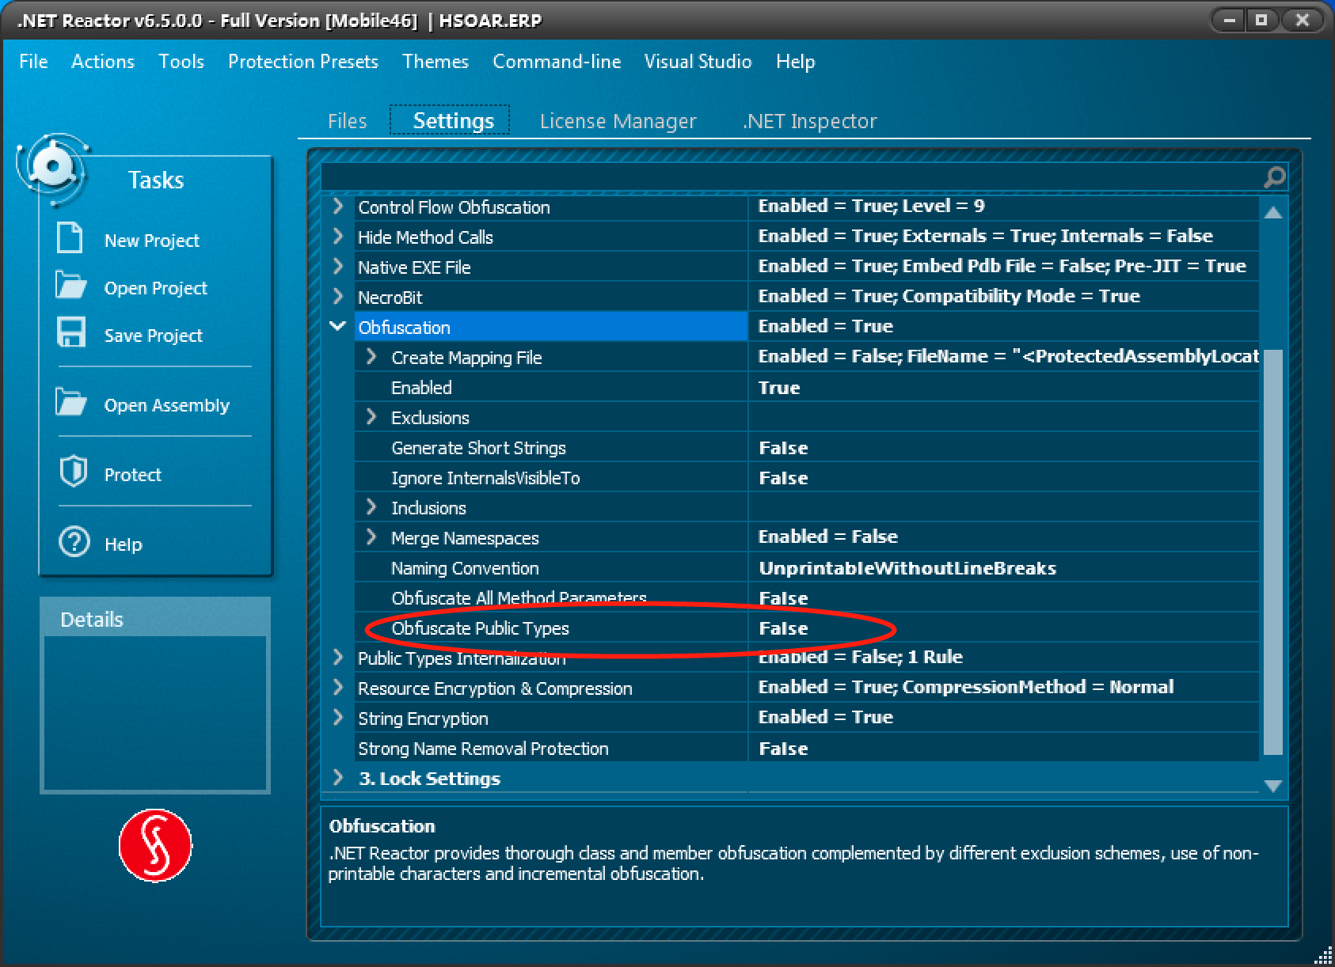
Task: Click the Open Assembly task link
Action: [x=167, y=405]
